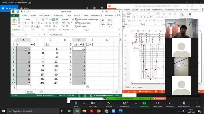The height and width of the screenshot is (114, 204).
Task: Toggle Align Right in Alignment group
Action: click(x=53, y=23)
